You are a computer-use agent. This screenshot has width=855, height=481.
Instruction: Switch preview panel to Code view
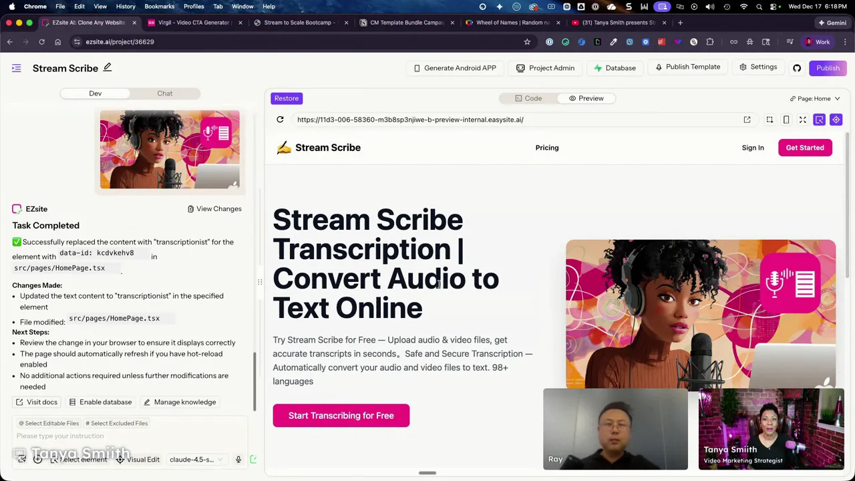[x=528, y=98]
